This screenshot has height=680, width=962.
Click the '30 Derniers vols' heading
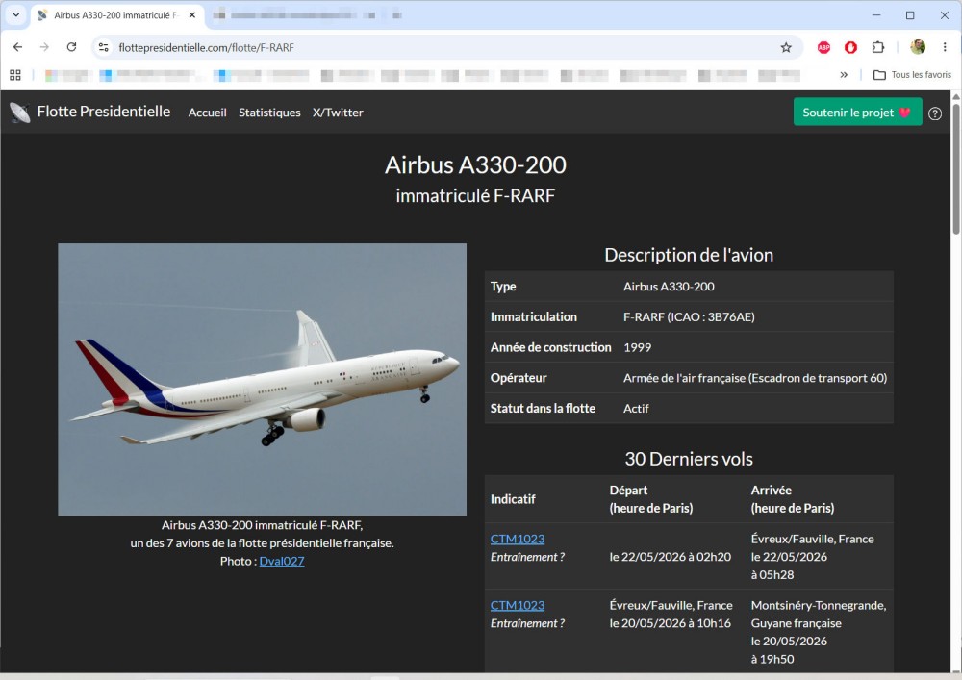(x=689, y=459)
